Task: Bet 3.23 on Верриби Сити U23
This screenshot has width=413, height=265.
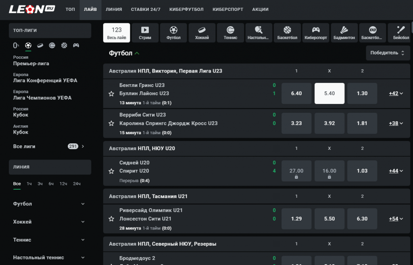Action: point(296,123)
